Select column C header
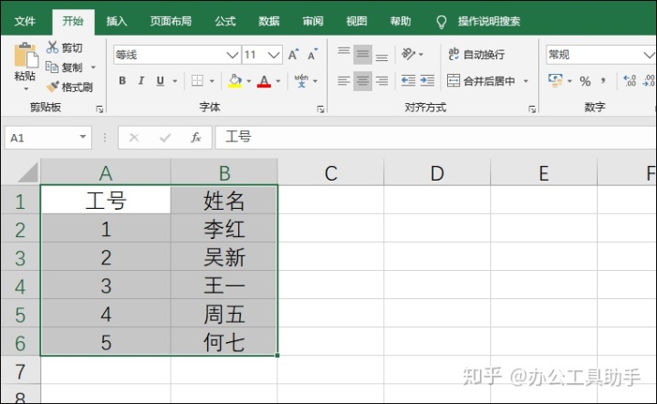 (330, 173)
